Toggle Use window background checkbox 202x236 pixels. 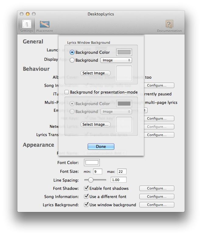pos(86,204)
